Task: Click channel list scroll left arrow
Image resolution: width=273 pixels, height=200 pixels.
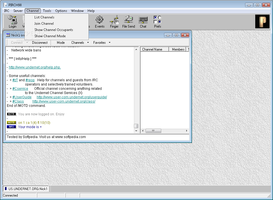Action: click(x=143, y=131)
